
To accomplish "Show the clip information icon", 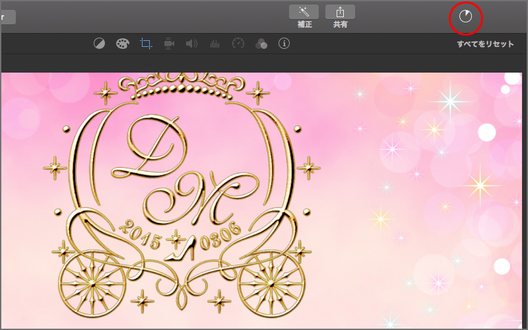I will tap(284, 44).
